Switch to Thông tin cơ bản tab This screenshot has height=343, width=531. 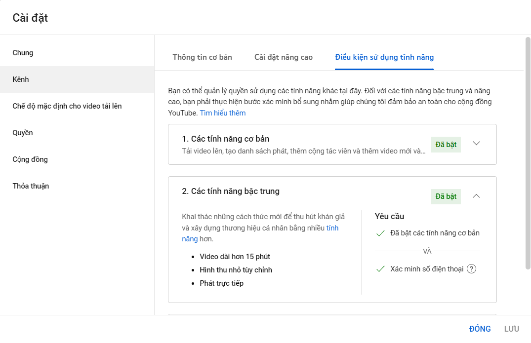click(x=202, y=57)
